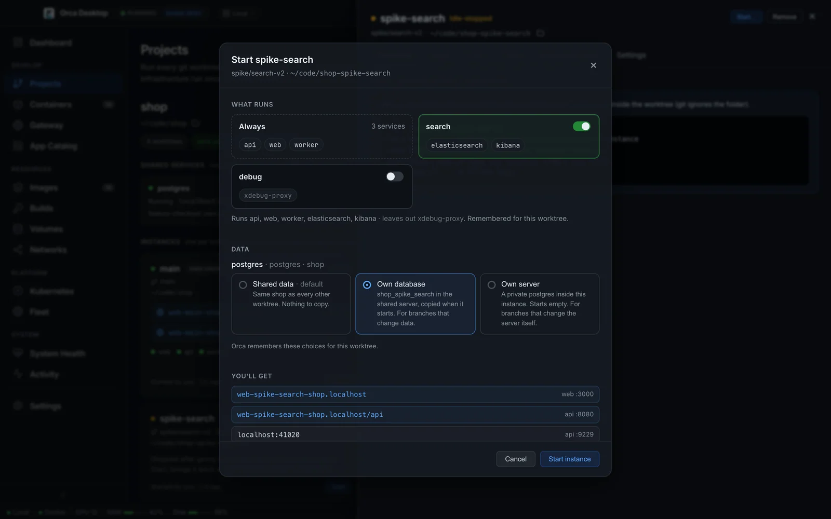This screenshot has width=831, height=519.
Task: Click the postgres data label
Action: [247, 264]
